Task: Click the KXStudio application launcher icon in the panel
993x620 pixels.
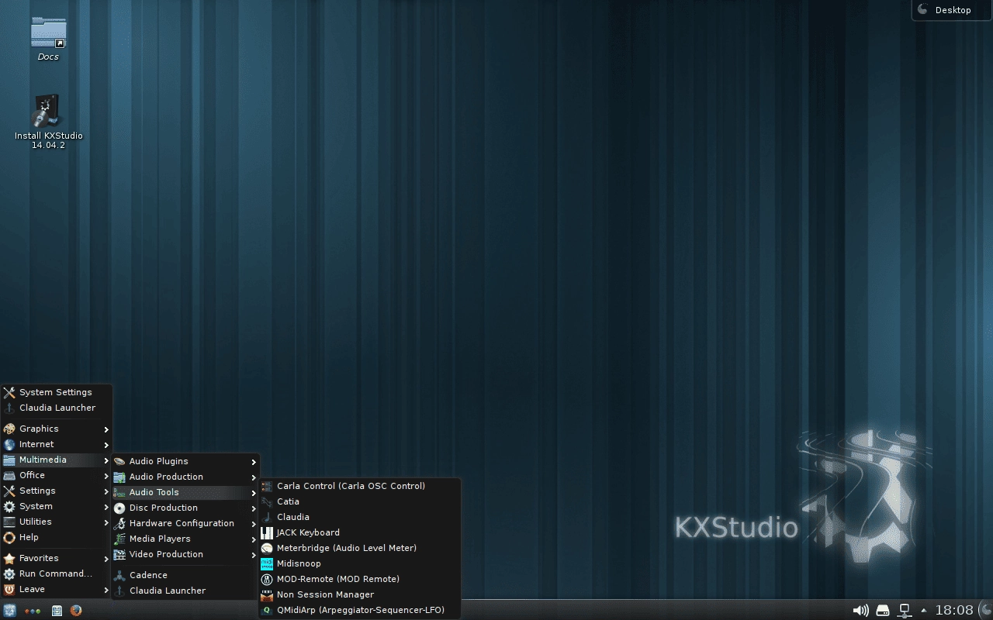Action: tap(9, 610)
